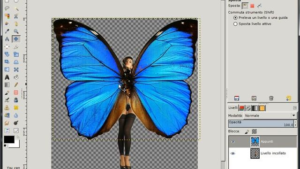This screenshot has height=169, width=300.
Task: Hide the Livello incollato layer eye icon
Action: coord(232,154)
